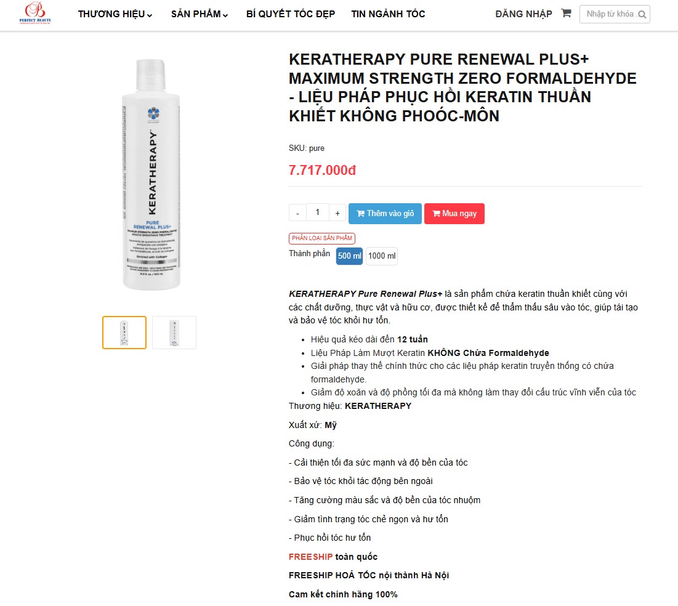Decrease quantity with the minus button

[297, 213]
